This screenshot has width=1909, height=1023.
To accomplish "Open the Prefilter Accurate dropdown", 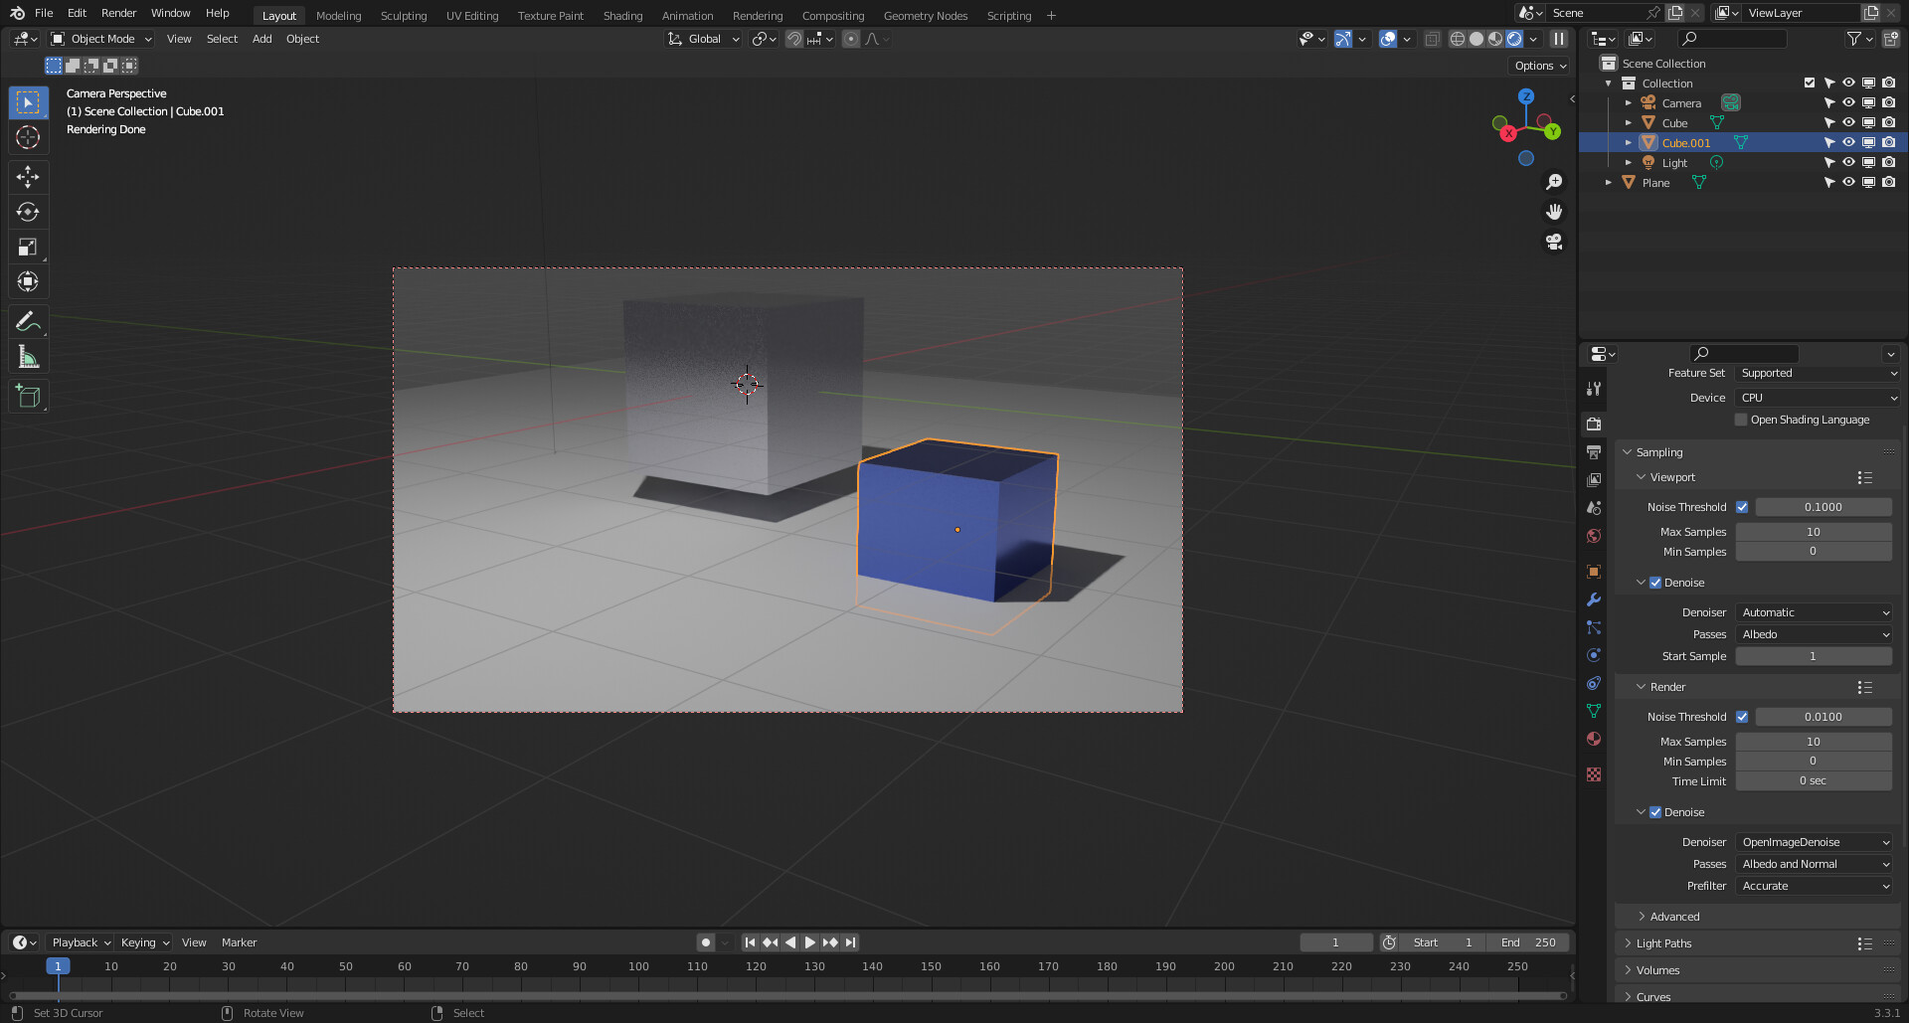I will pos(1815,886).
